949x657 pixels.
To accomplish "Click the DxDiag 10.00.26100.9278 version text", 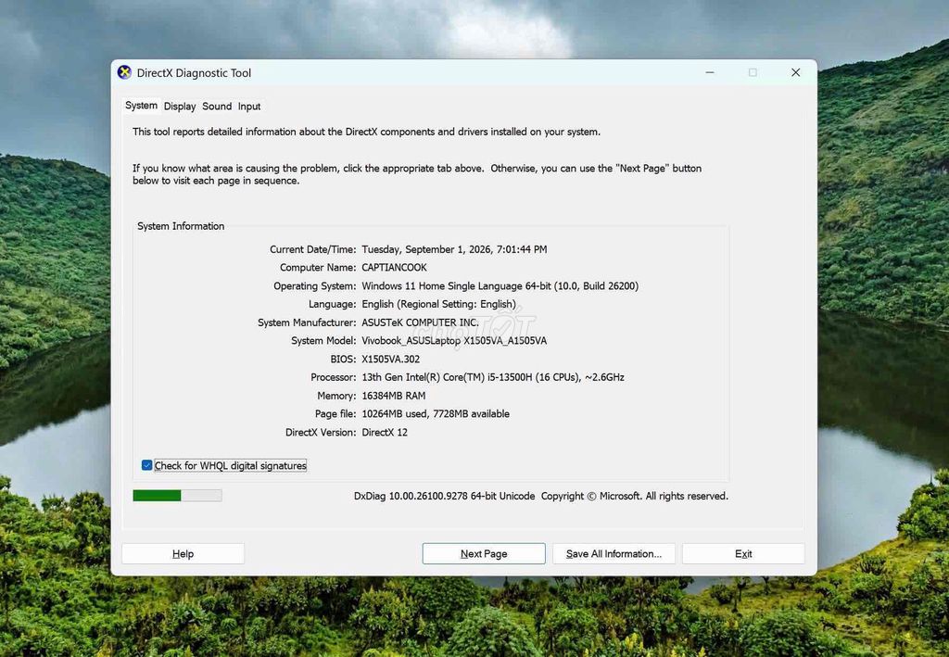I will point(444,496).
